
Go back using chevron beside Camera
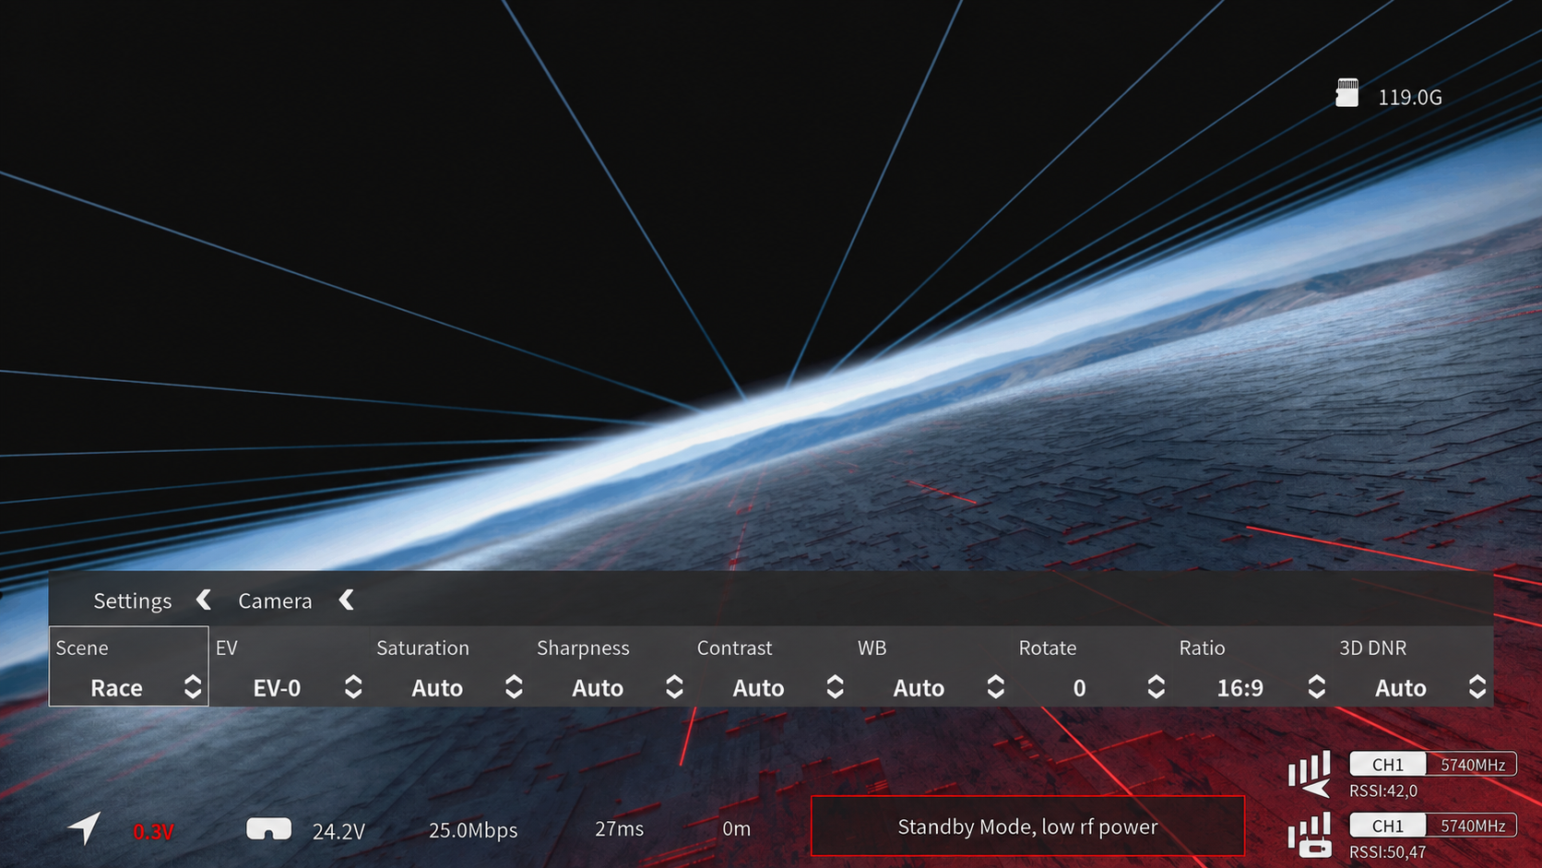[x=347, y=600]
